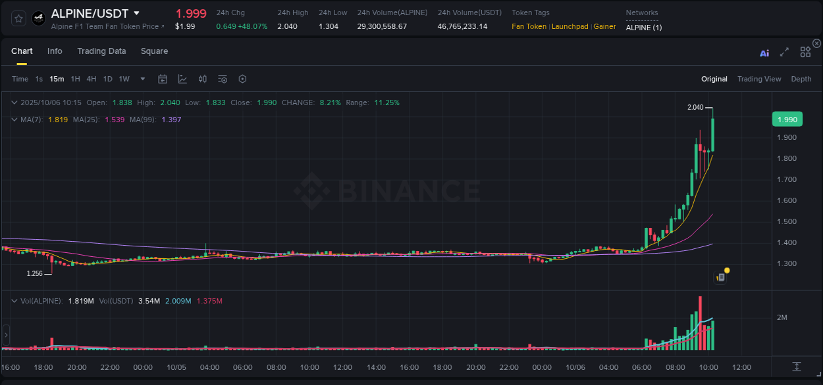Collapse the MA indicators row
The width and height of the screenshot is (823, 385).
[x=14, y=120]
